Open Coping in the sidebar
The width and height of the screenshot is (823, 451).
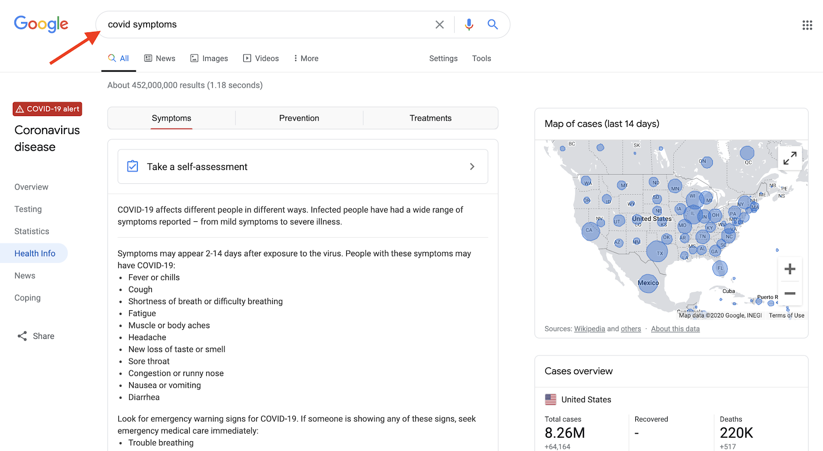[x=27, y=297]
